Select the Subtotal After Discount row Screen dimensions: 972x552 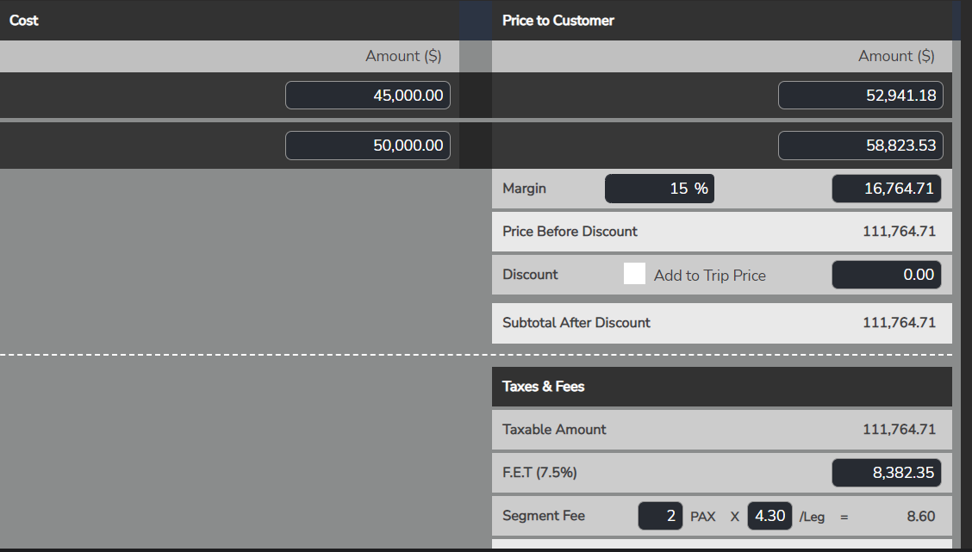[x=721, y=323]
